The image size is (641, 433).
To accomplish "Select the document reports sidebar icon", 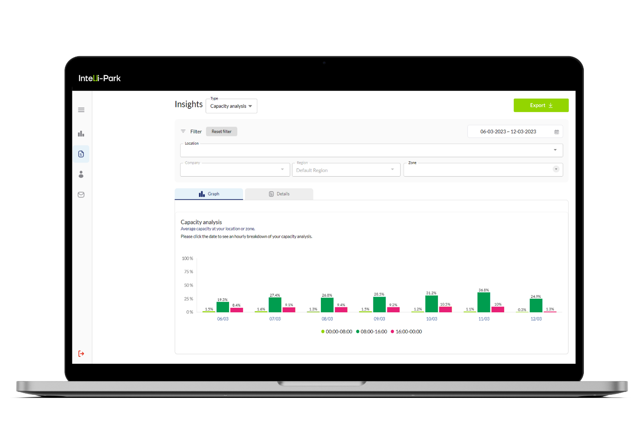I will [81, 154].
